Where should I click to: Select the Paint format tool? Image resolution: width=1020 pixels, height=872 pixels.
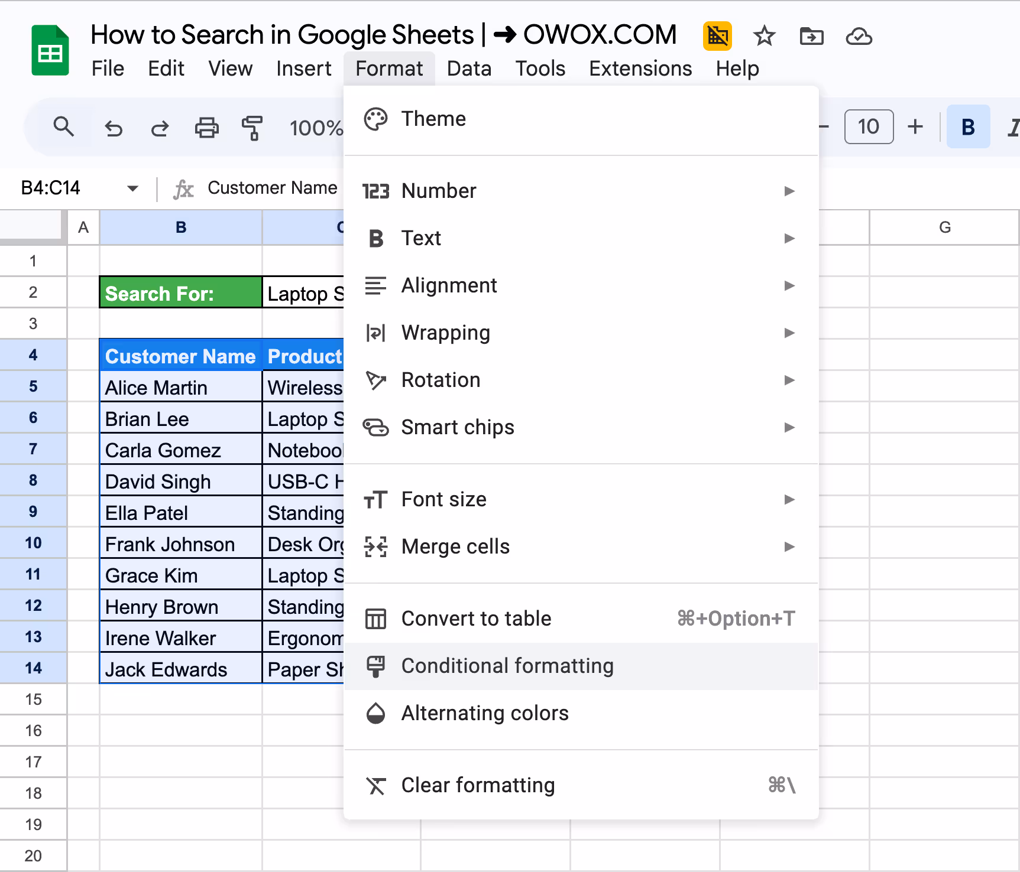252,127
